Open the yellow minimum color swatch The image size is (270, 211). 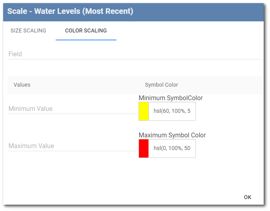(x=144, y=111)
